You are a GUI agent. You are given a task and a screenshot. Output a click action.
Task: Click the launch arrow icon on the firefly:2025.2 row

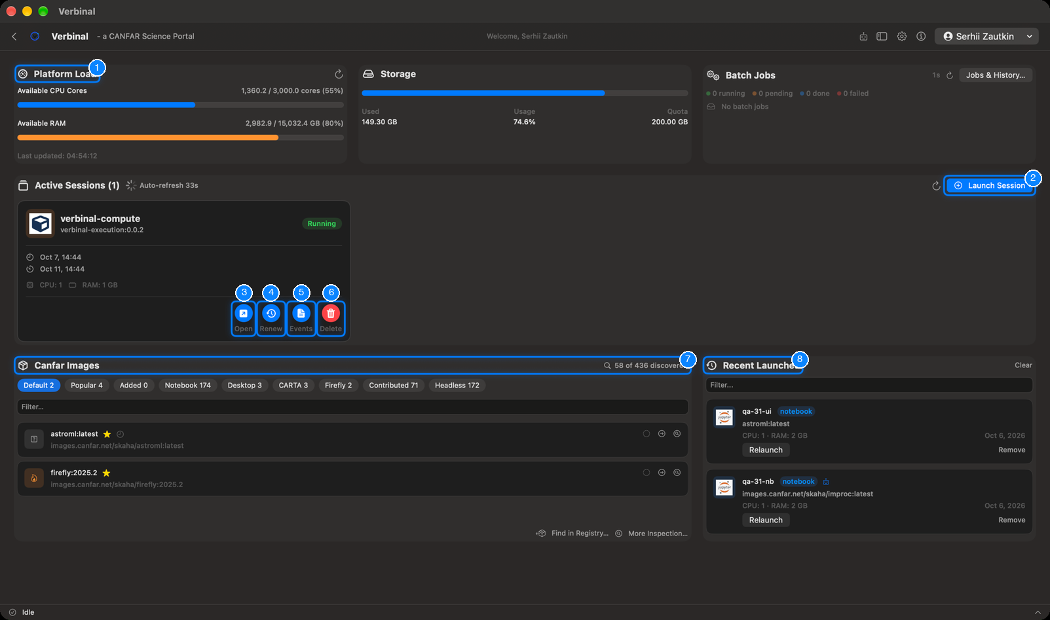tap(662, 472)
